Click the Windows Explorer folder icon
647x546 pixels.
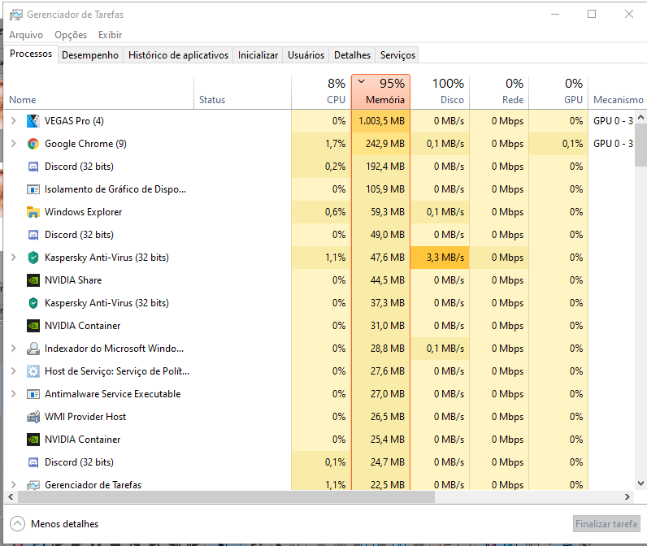pos(33,212)
